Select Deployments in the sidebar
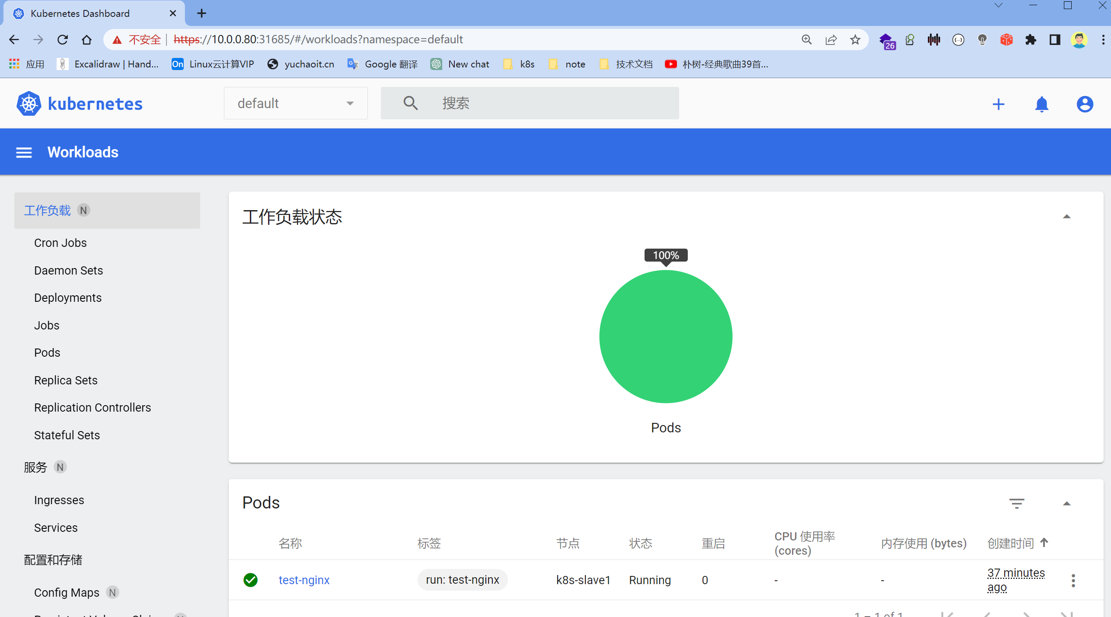The image size is (1111, 617). 68,298
